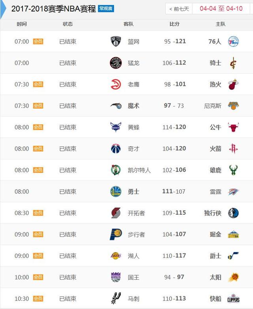Go to previous seven days (前七天)
This screenshot has width=253, height=309.
click(179, 9)
